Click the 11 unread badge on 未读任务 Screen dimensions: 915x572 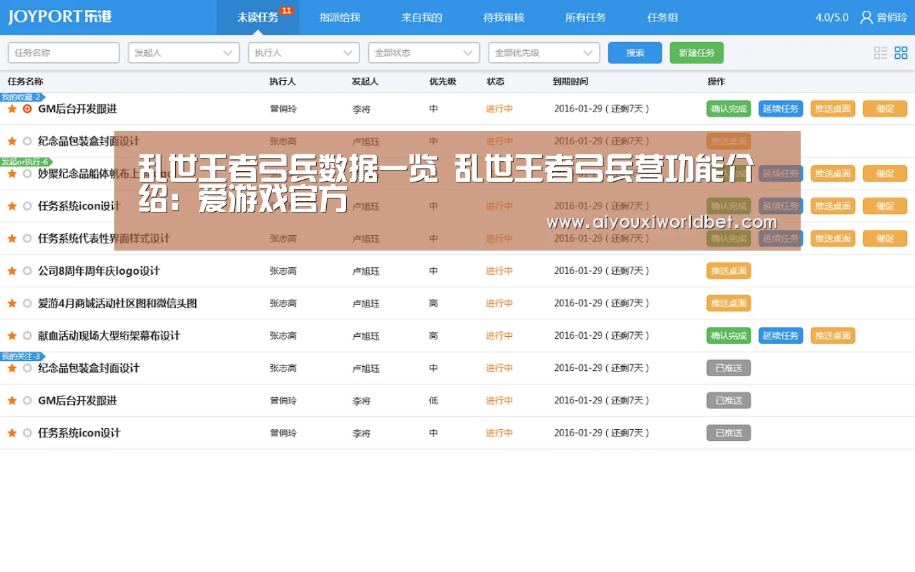286,11
